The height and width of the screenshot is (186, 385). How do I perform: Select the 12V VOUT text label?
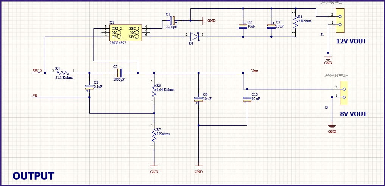click(x=351, y=42)
